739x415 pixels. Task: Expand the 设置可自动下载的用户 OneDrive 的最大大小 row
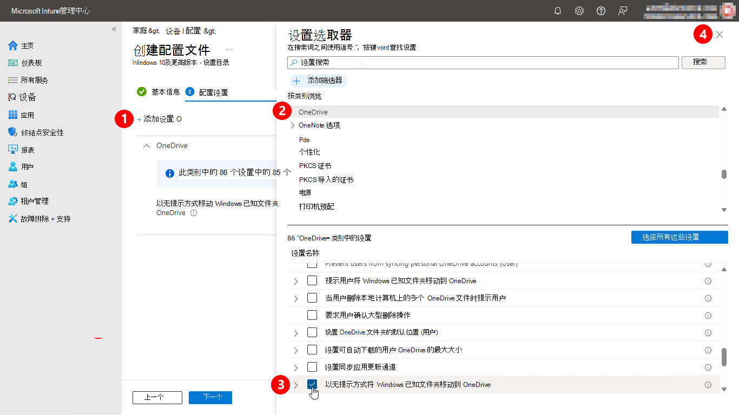[295, 350]
